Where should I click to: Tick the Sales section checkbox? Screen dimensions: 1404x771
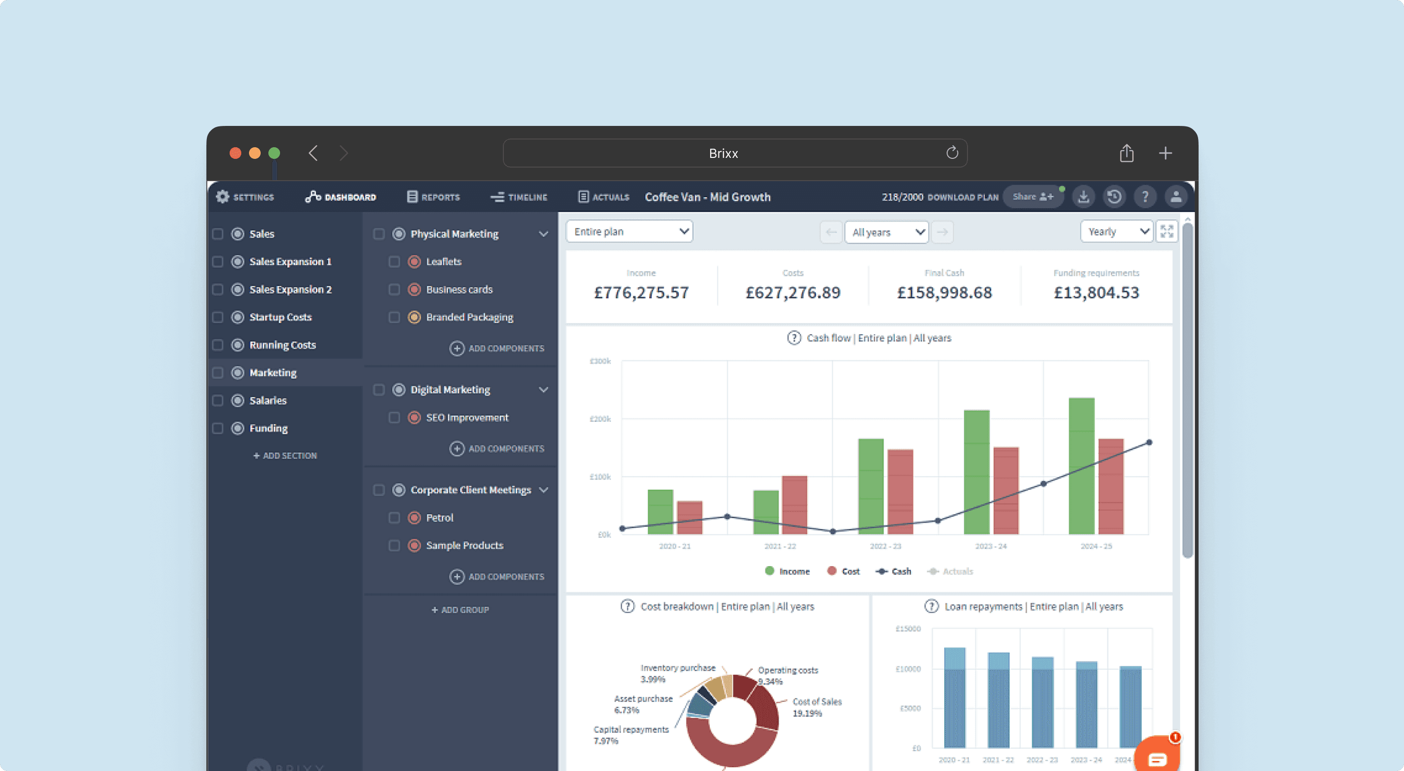[x=218, y=234]
